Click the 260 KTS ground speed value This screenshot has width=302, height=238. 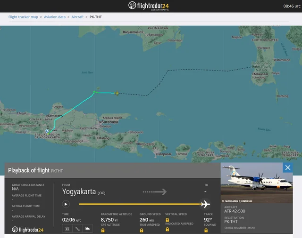[147, 220]
